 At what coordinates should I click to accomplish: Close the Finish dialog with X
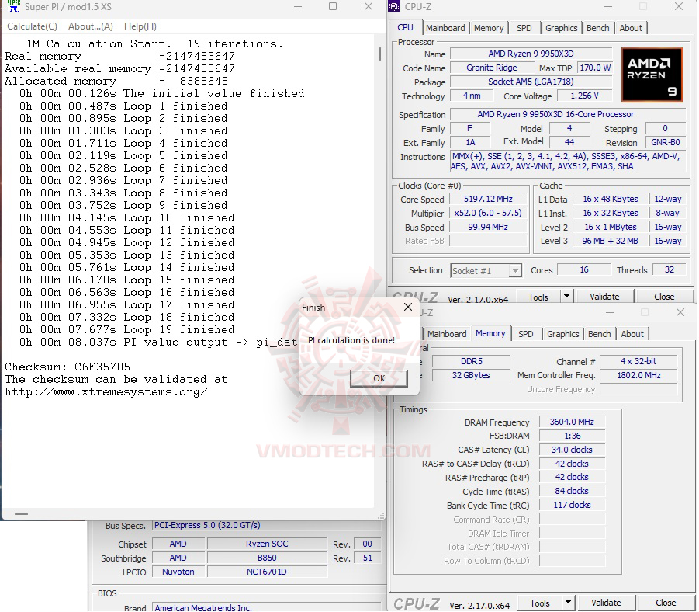pos(408,307)
